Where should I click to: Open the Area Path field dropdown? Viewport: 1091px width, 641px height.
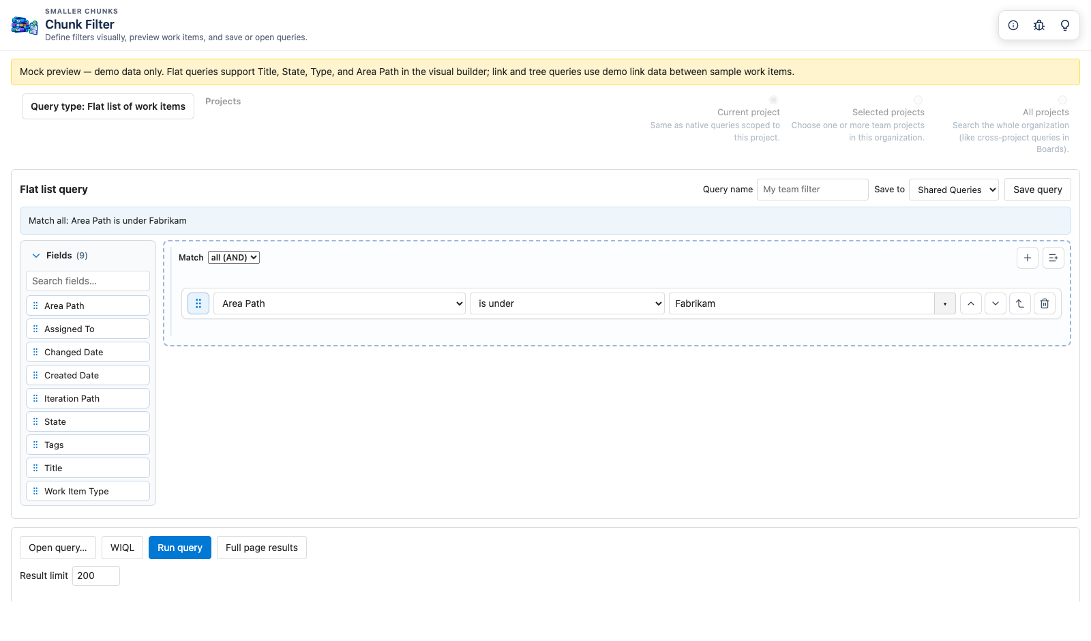340,303
